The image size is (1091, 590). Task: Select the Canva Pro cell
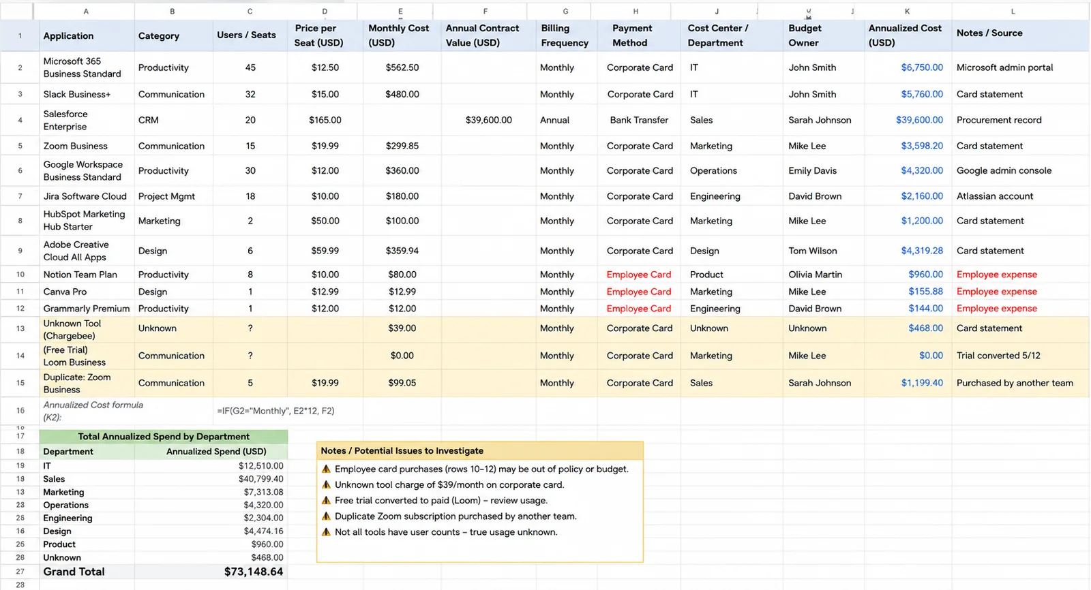point(87,292)
